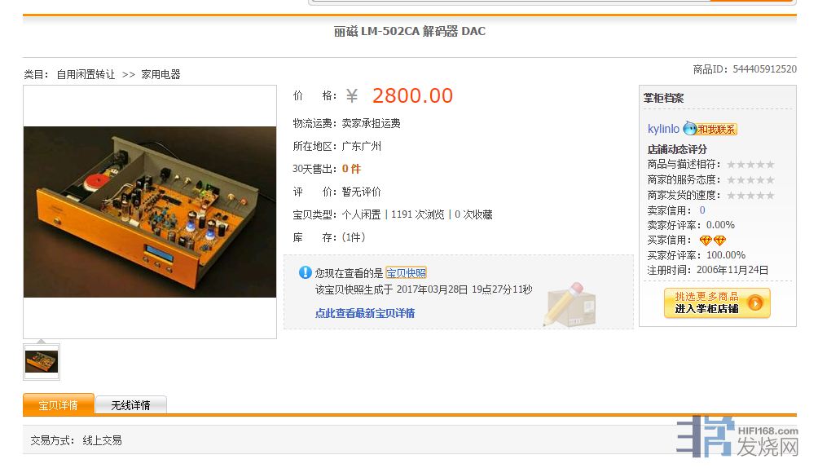
Task: Click the HIFI168 发烧网 watermark logo
Action: (x=737, y=437)
